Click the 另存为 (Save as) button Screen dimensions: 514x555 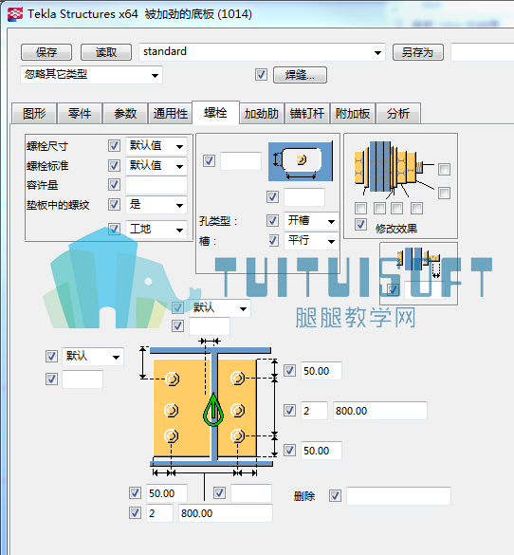(418, 52)
